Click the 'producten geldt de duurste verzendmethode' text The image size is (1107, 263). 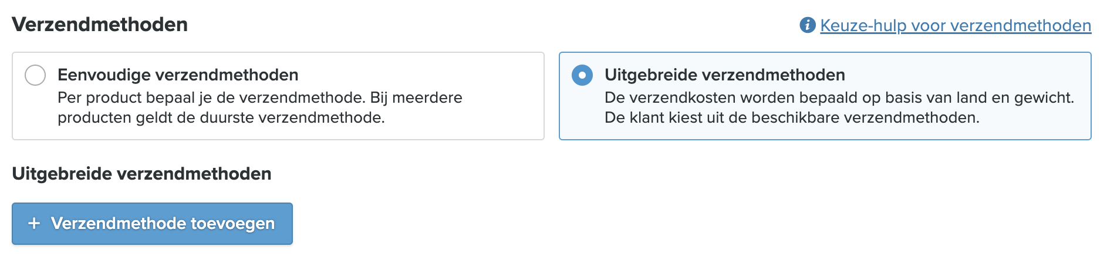[221, 117]
